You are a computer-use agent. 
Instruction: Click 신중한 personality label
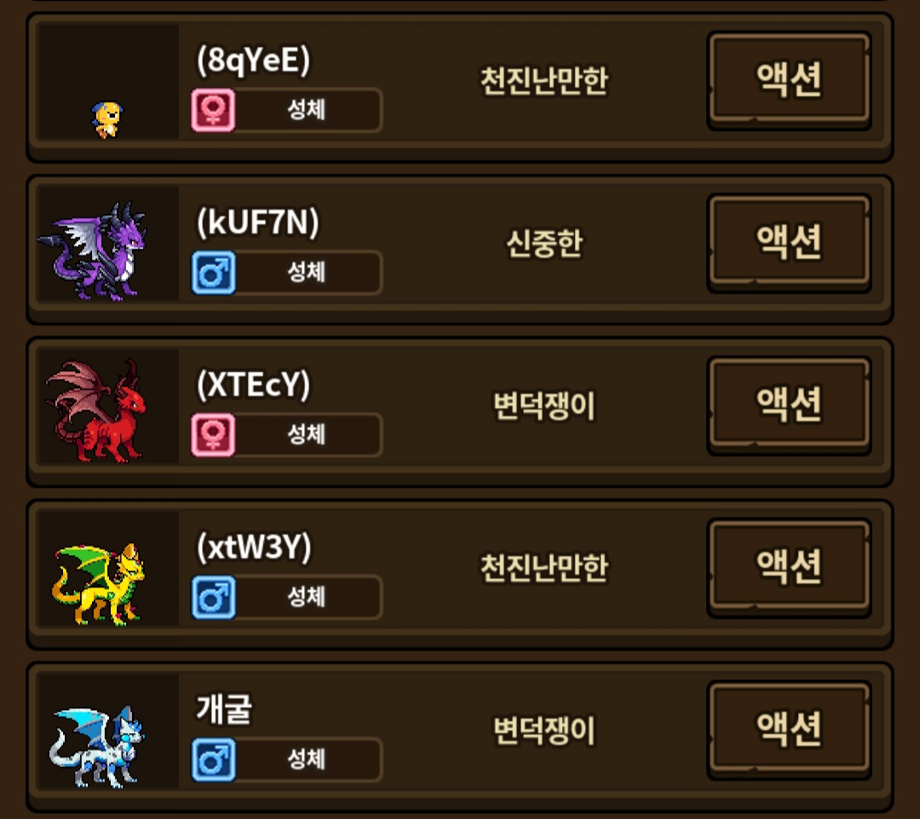coord(544,243)
